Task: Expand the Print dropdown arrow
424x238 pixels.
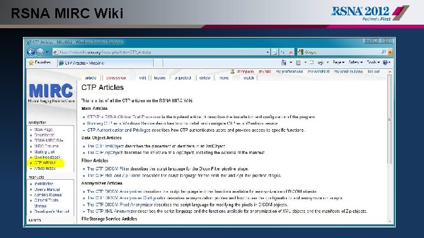Action: point(327,63)
